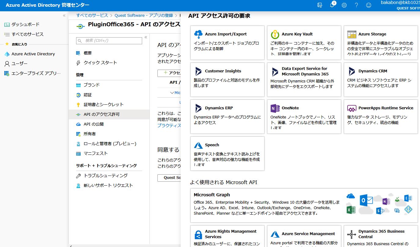This screenshot has width=420, height=247.
Task: Select Data Export Service for Microsoft Dynamics 365
Action: pos(305,71)
